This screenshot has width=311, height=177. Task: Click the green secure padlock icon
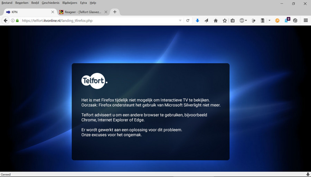click(17, 20)
